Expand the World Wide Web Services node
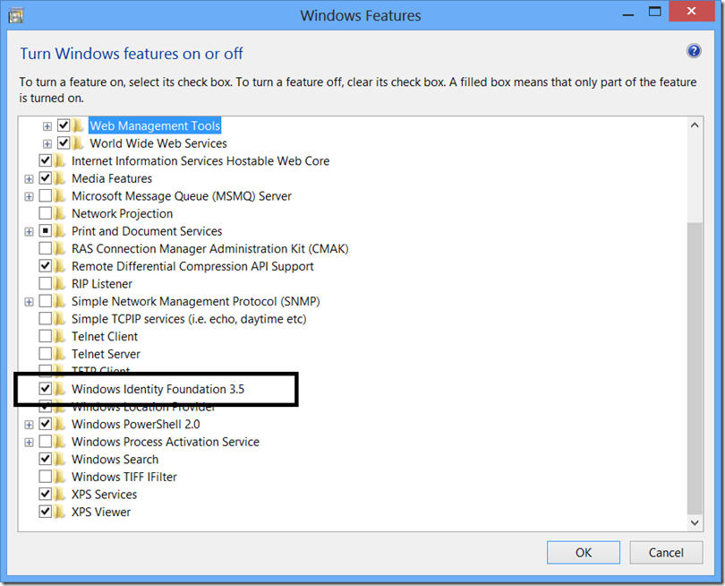The width and height of the screenshot is (725, 586). pos(47,144)
